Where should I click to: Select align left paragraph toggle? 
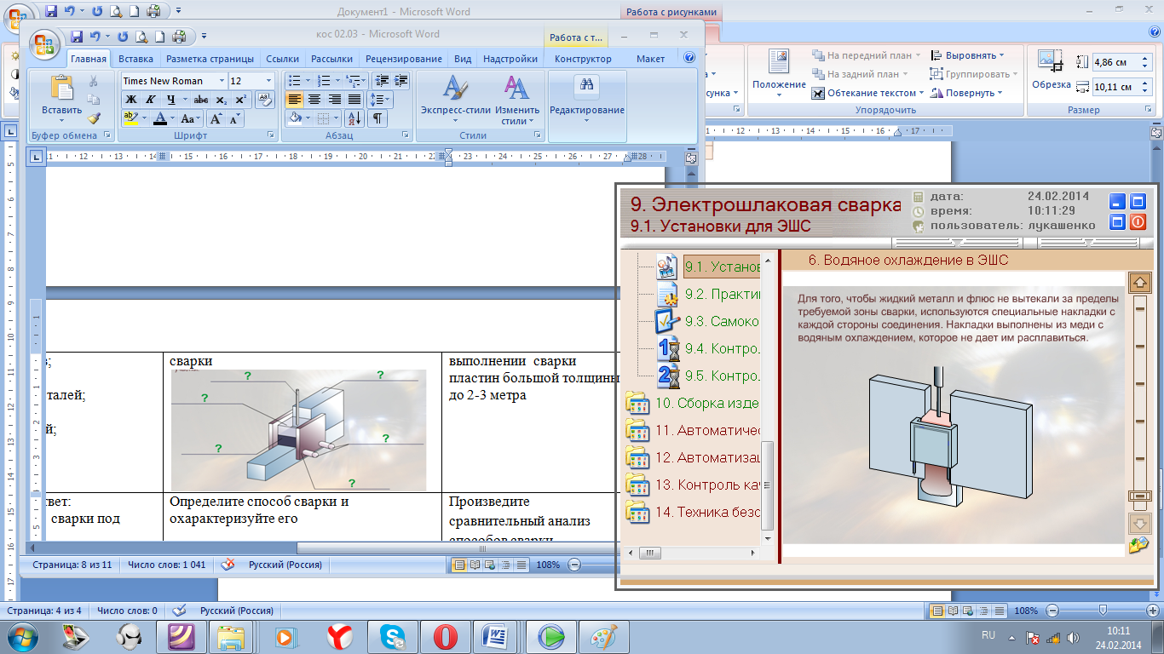(x=295, y=100)
